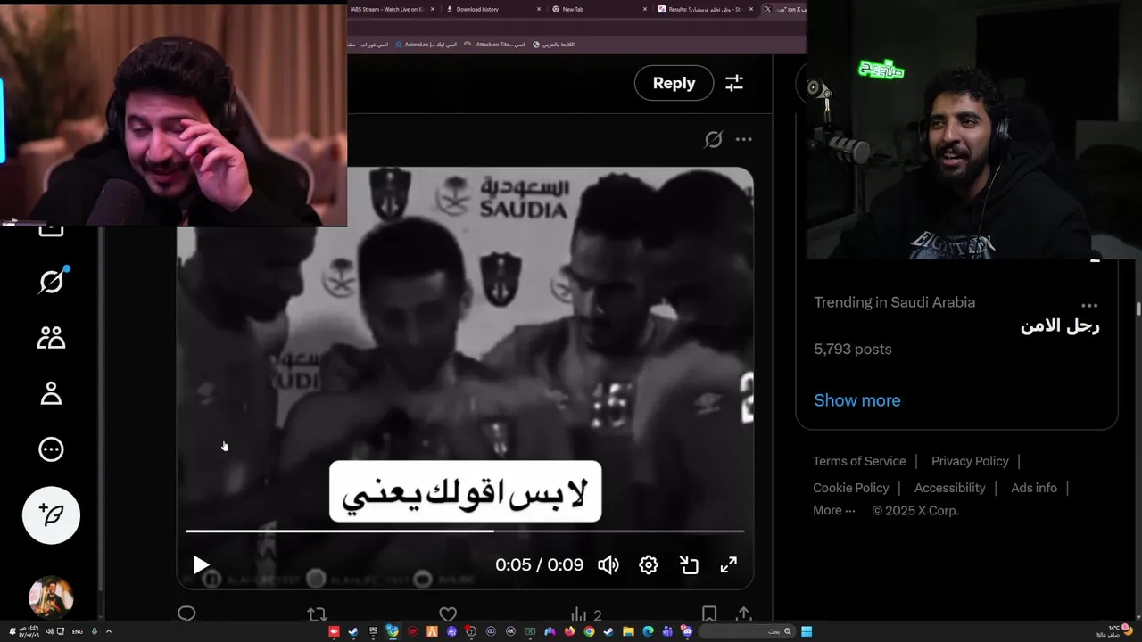Click Show more under trends
This screenshot has width=1142, height=642.
coord(857,400)
